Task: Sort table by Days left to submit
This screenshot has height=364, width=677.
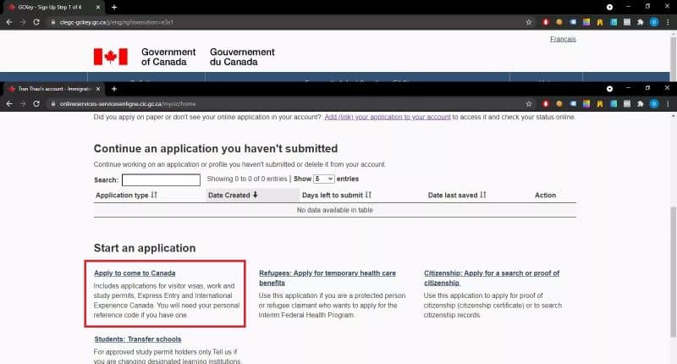Action: coord(336,196)
